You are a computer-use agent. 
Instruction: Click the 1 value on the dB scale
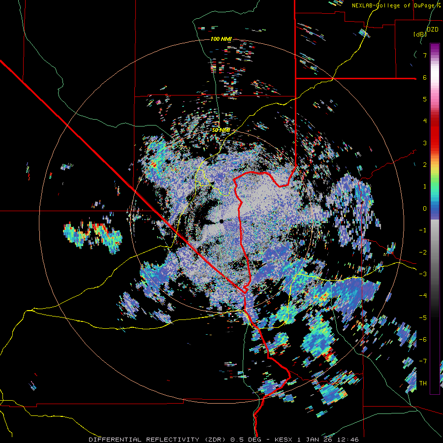[x=425, y=187]
